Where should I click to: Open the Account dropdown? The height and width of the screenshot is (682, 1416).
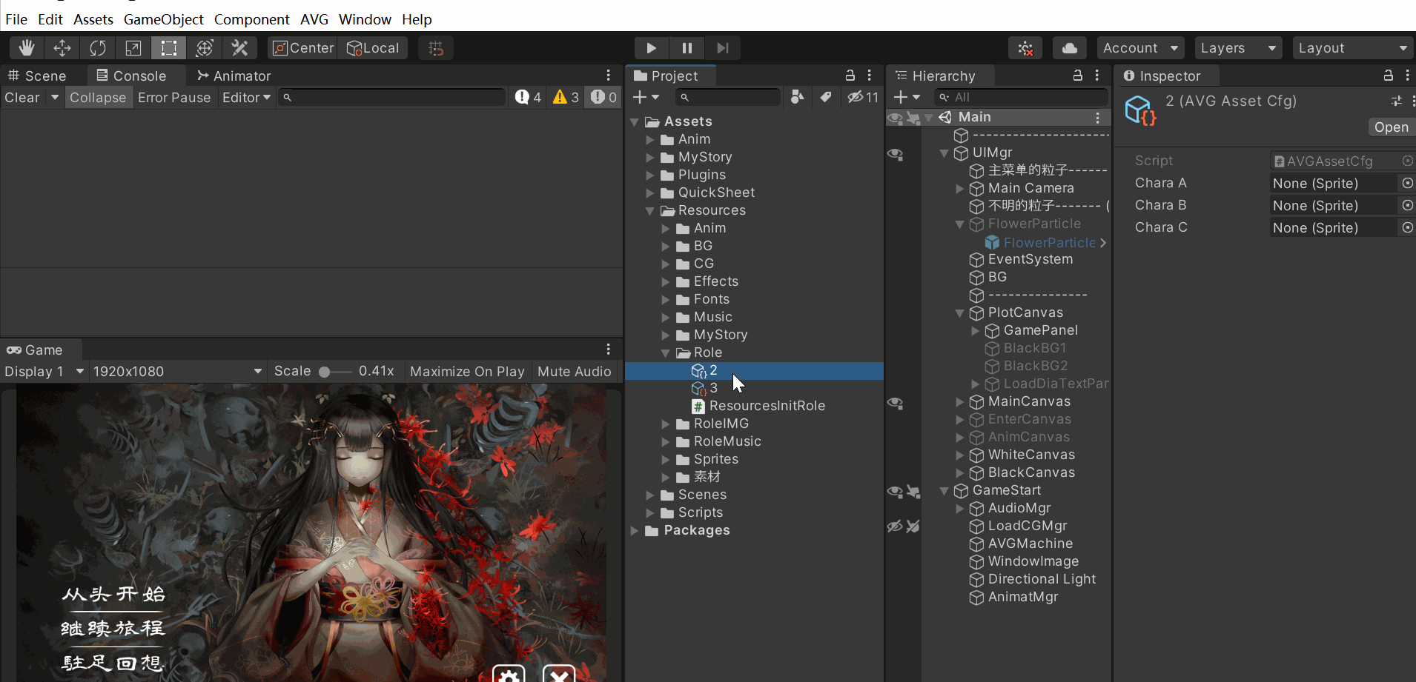point(1140,48)
